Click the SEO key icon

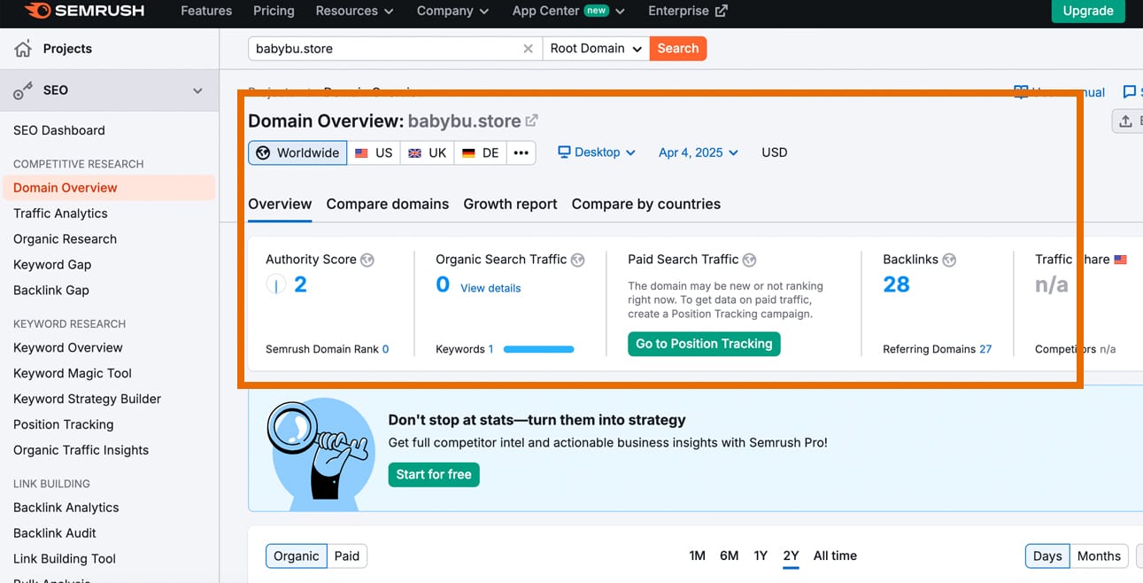[23, 90]
